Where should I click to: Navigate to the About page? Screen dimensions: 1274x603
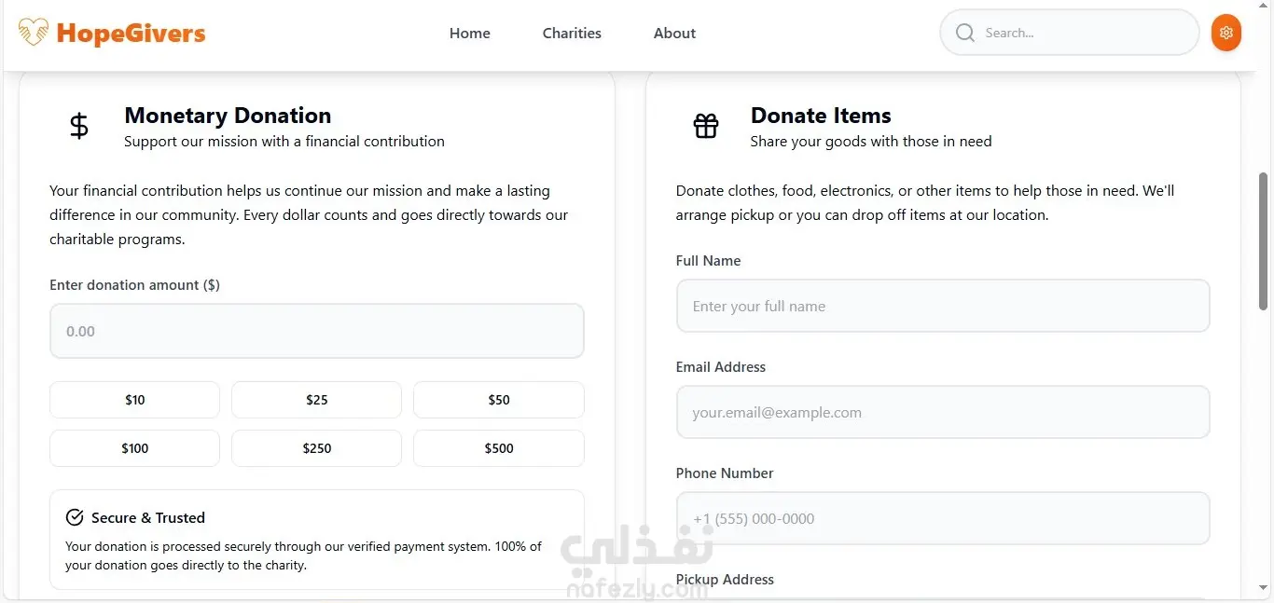coord(674,34)
